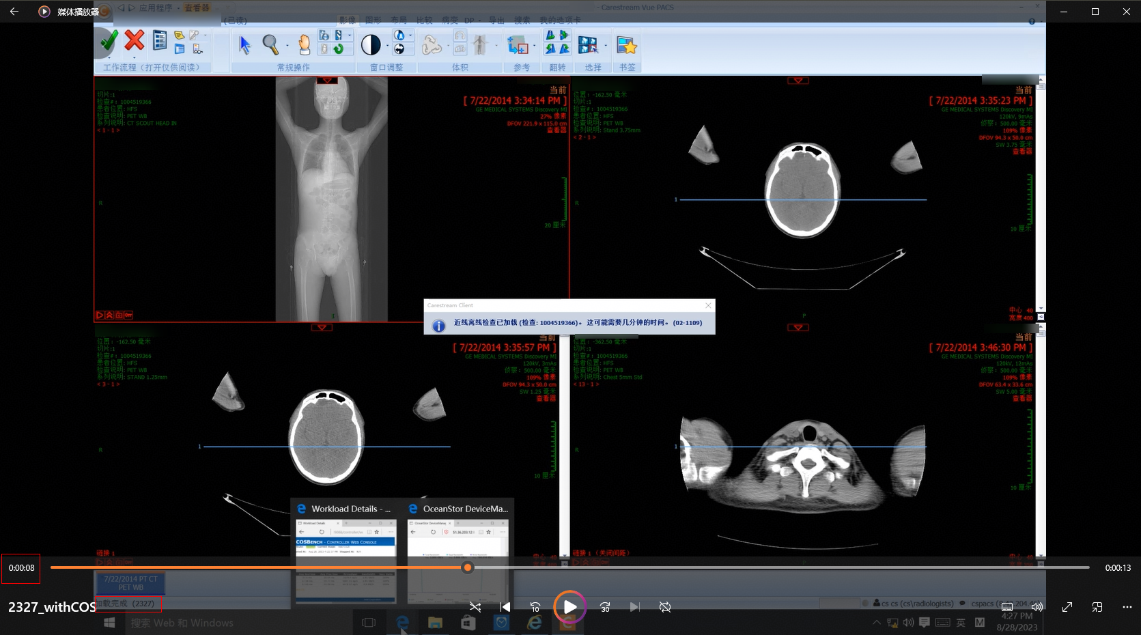Viewport: 1141px width, 635px height.
Task: Play the video
Action: (570, 607)
